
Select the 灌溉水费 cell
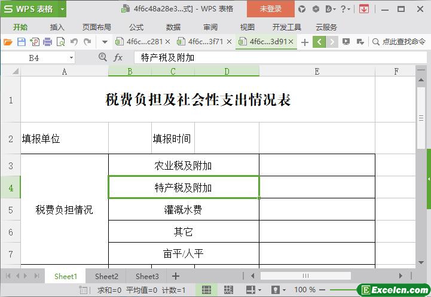184,210
